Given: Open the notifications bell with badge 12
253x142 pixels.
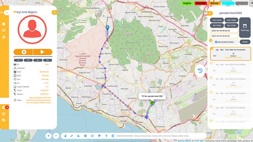Looking at the screenshot, I should pyautogui.click(x=4, y=107).
